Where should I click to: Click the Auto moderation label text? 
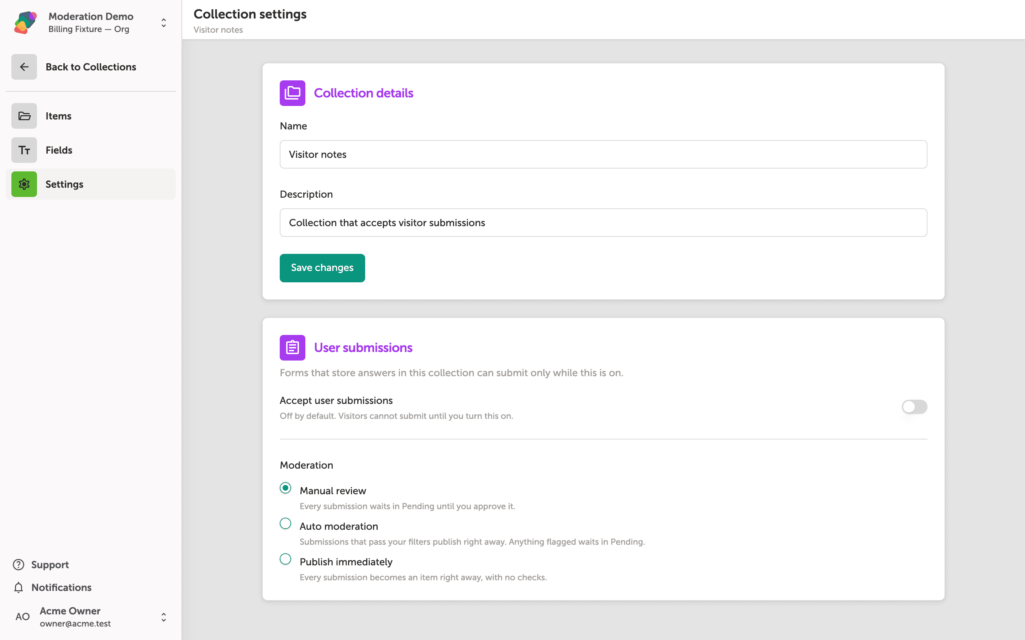pyautogui.click(x=339, y=526)
